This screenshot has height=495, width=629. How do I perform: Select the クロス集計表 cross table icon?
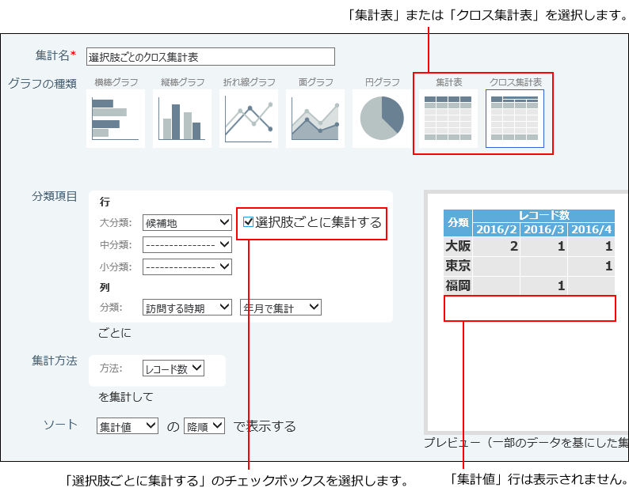click(515, 119)
